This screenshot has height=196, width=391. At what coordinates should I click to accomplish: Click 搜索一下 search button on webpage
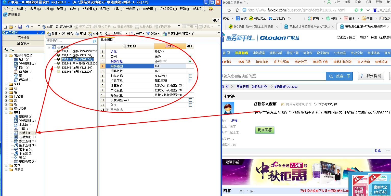tap(340, 76)
